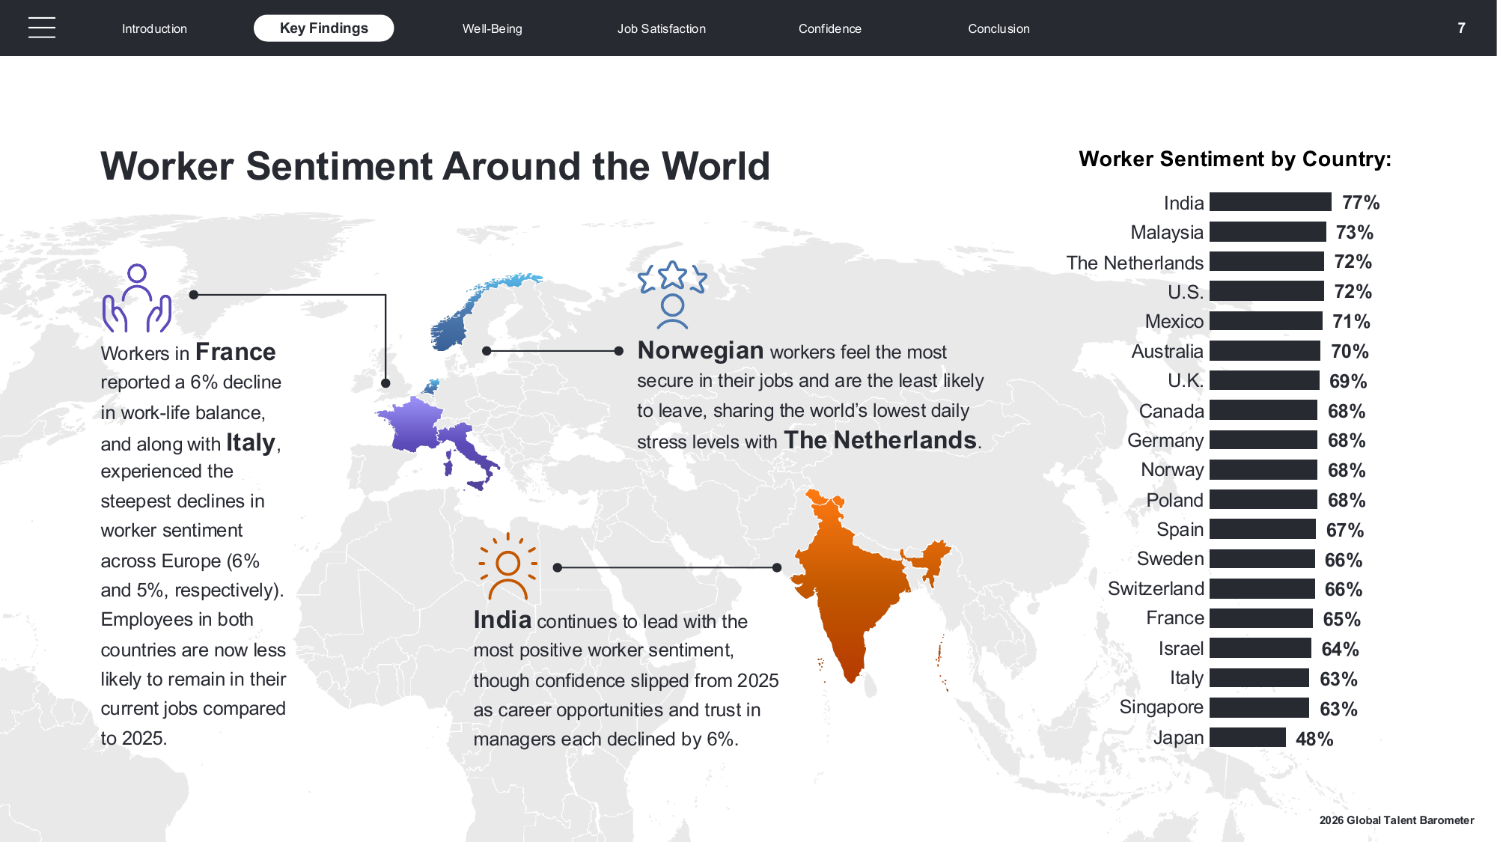The width and height of the screenshot is (1497, 842).
Task: Open the Job Satisfaction section
Action: point(661,28)
